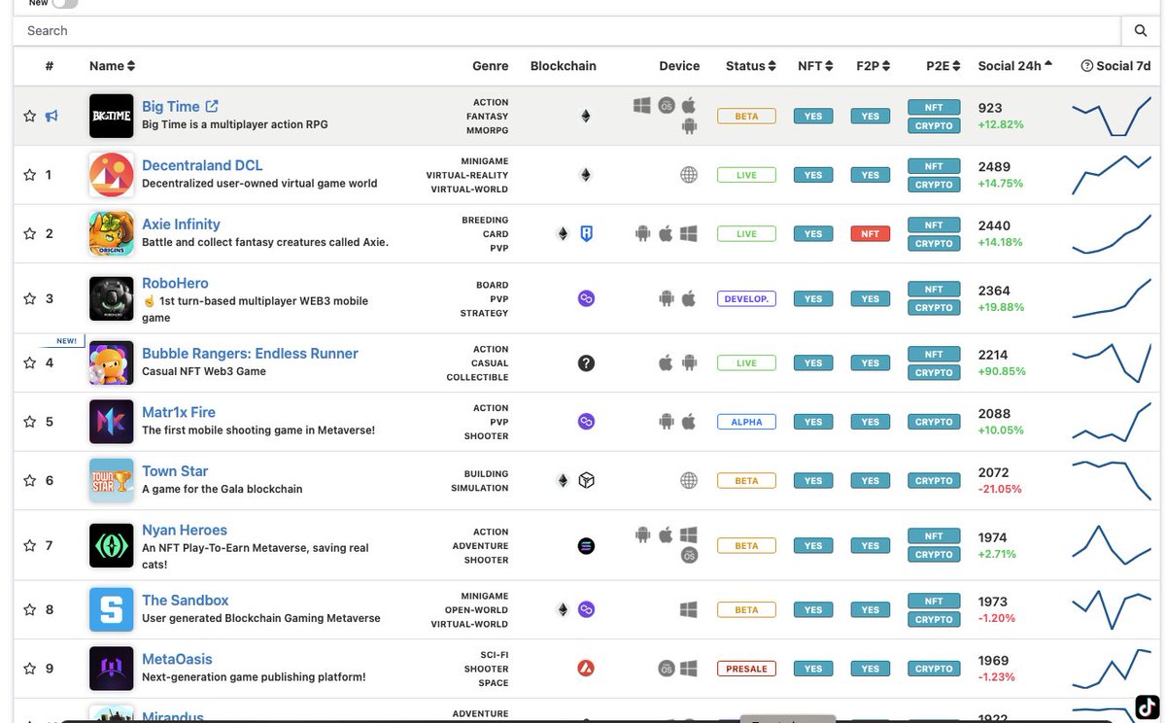This screenshot has width=1166, height=723.
Task: Click the megaphone icon beside Big Time
Action: (x=51, y=116)
